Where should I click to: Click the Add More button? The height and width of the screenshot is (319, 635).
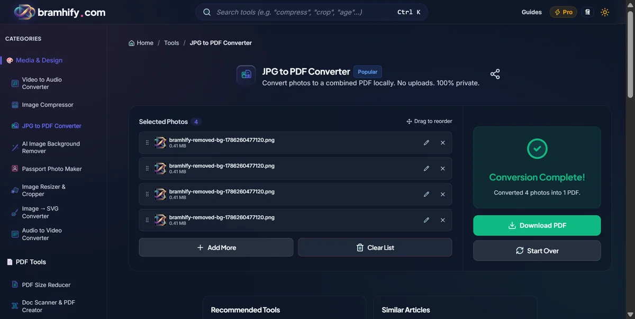point(216,248)
